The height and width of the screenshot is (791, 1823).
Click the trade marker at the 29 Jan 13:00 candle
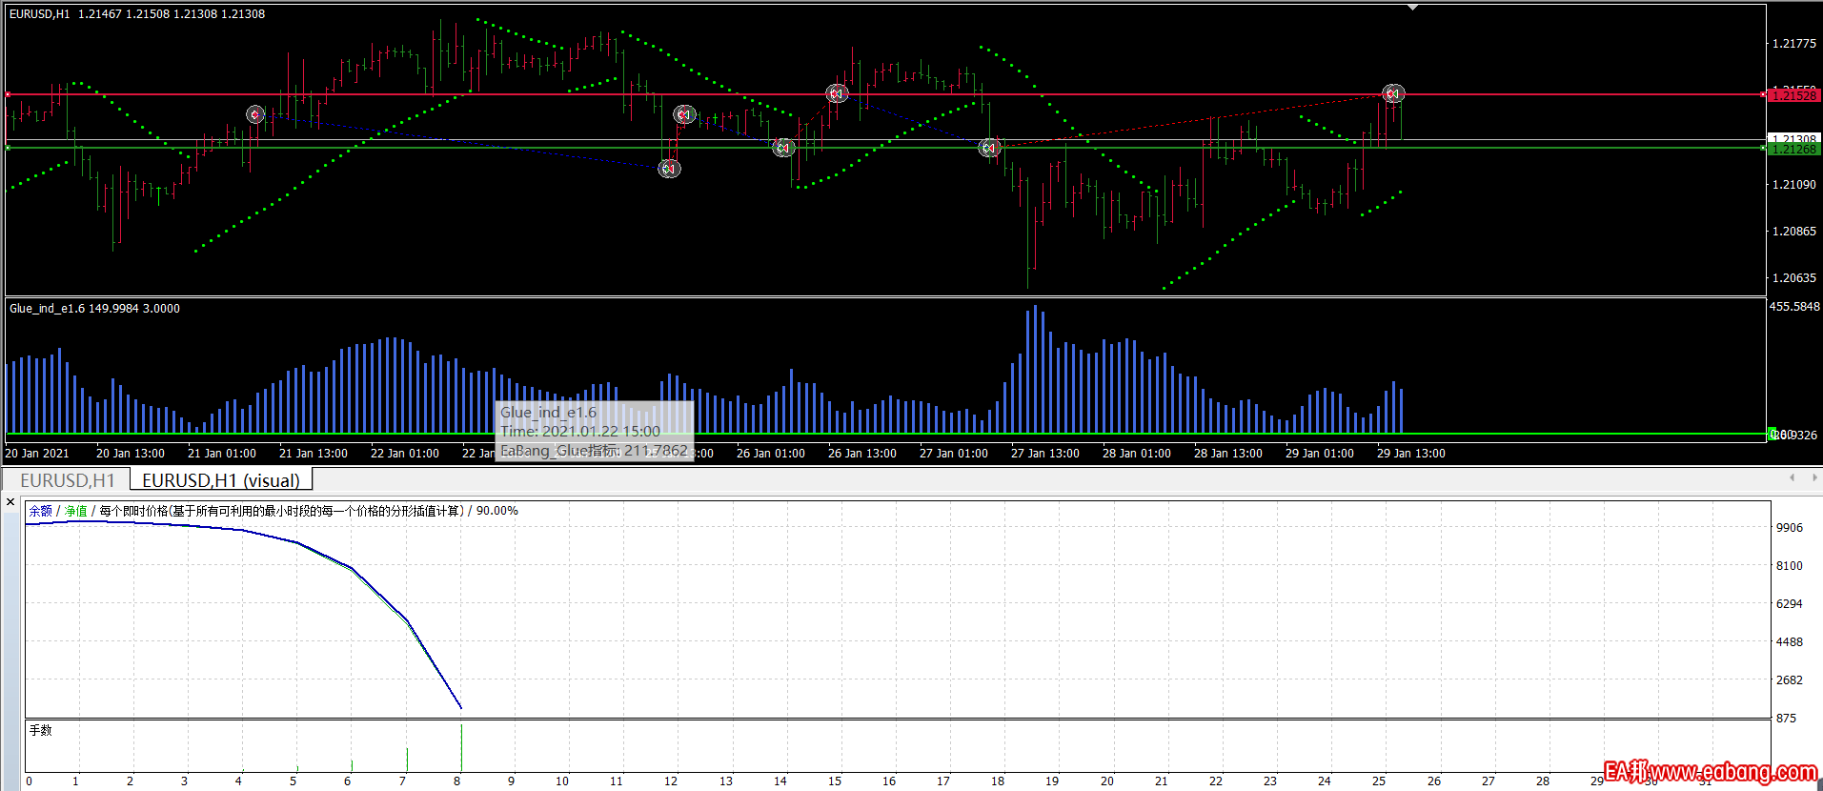tap(1393, 93)
